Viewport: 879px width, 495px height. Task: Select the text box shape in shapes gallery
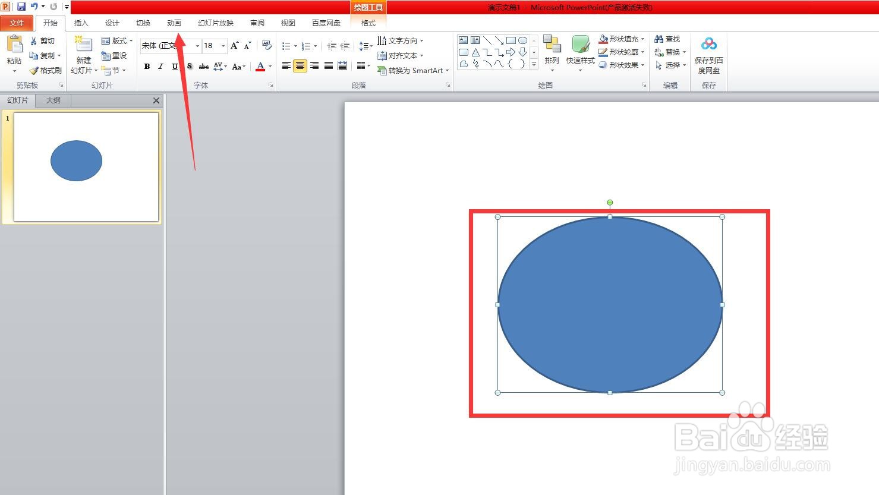[463, 40]
